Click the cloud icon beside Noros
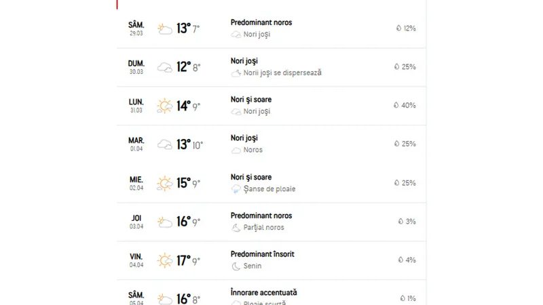Image resolution: width=543 pixels, height=305 pixels. tap(236, 150)
